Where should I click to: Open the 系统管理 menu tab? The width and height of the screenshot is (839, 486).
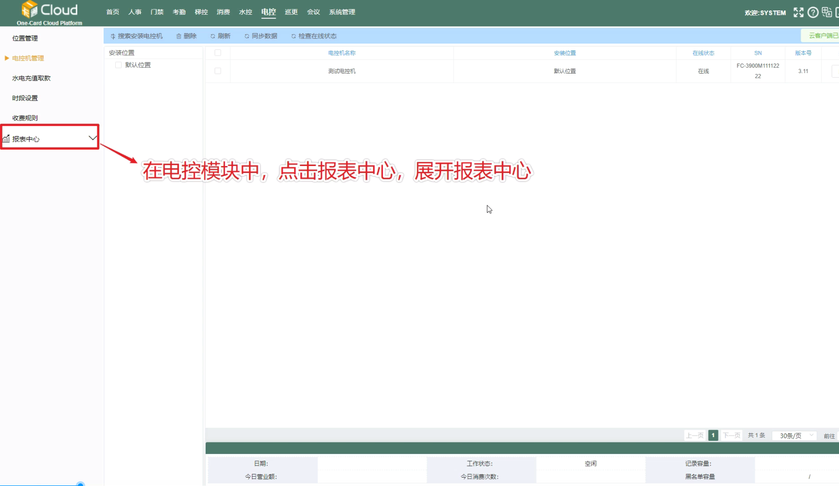pos(342,12)
